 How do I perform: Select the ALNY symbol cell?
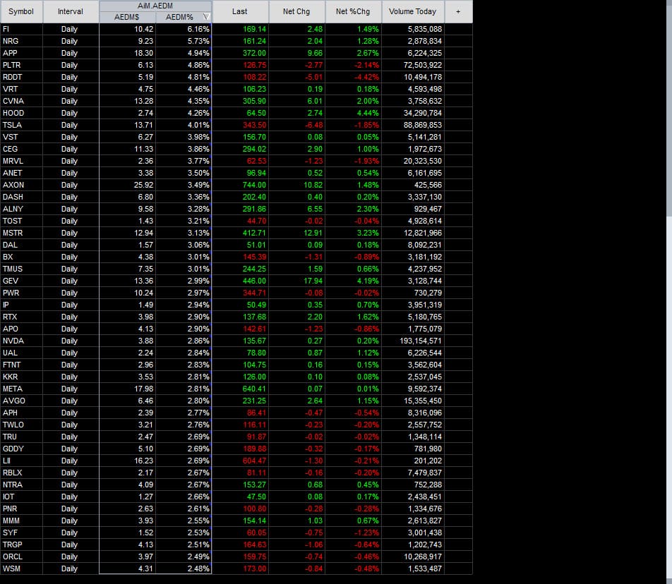point(21,209)
